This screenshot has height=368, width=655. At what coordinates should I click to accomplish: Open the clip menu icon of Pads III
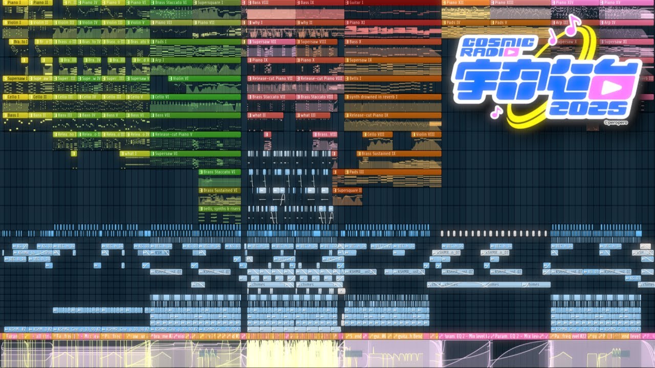pos(346,172)
